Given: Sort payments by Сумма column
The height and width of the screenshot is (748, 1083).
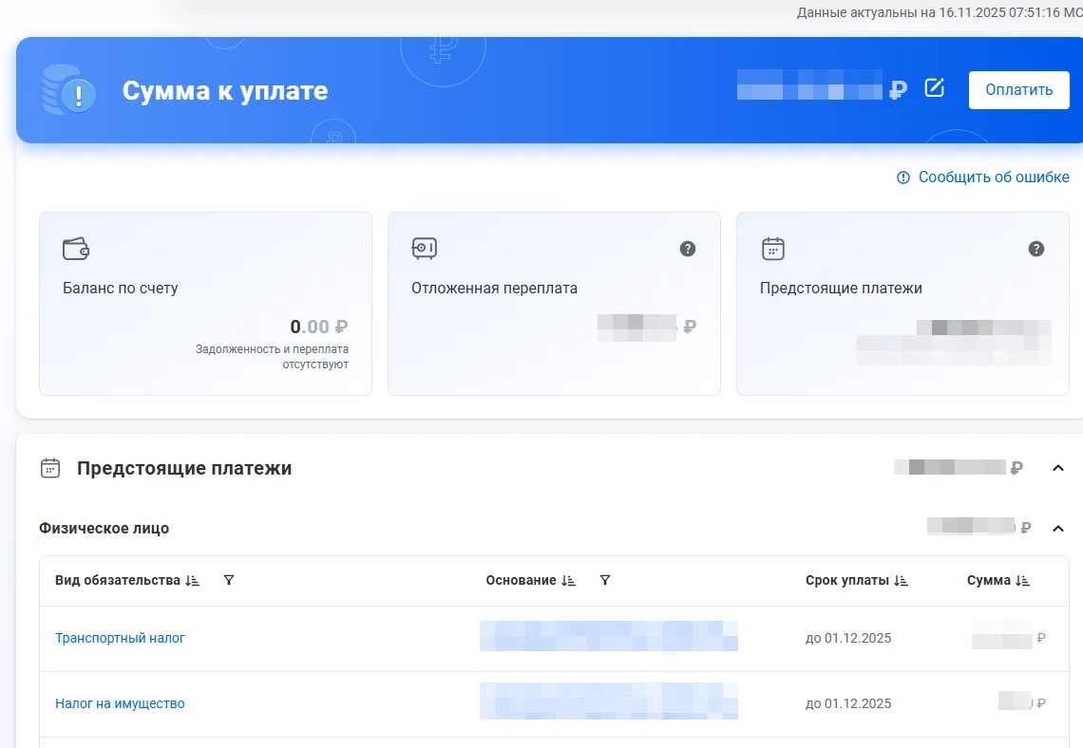Looking at the screenshot, I should click(1023, 581).
